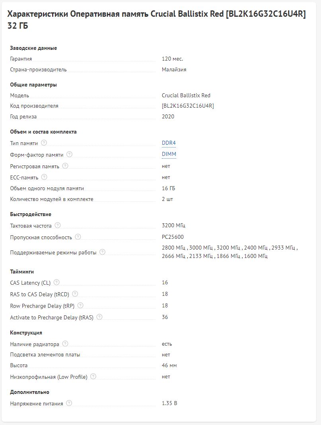Click the help icon next to Напряжение питания

pyautogui.click(x=69, y=403)
